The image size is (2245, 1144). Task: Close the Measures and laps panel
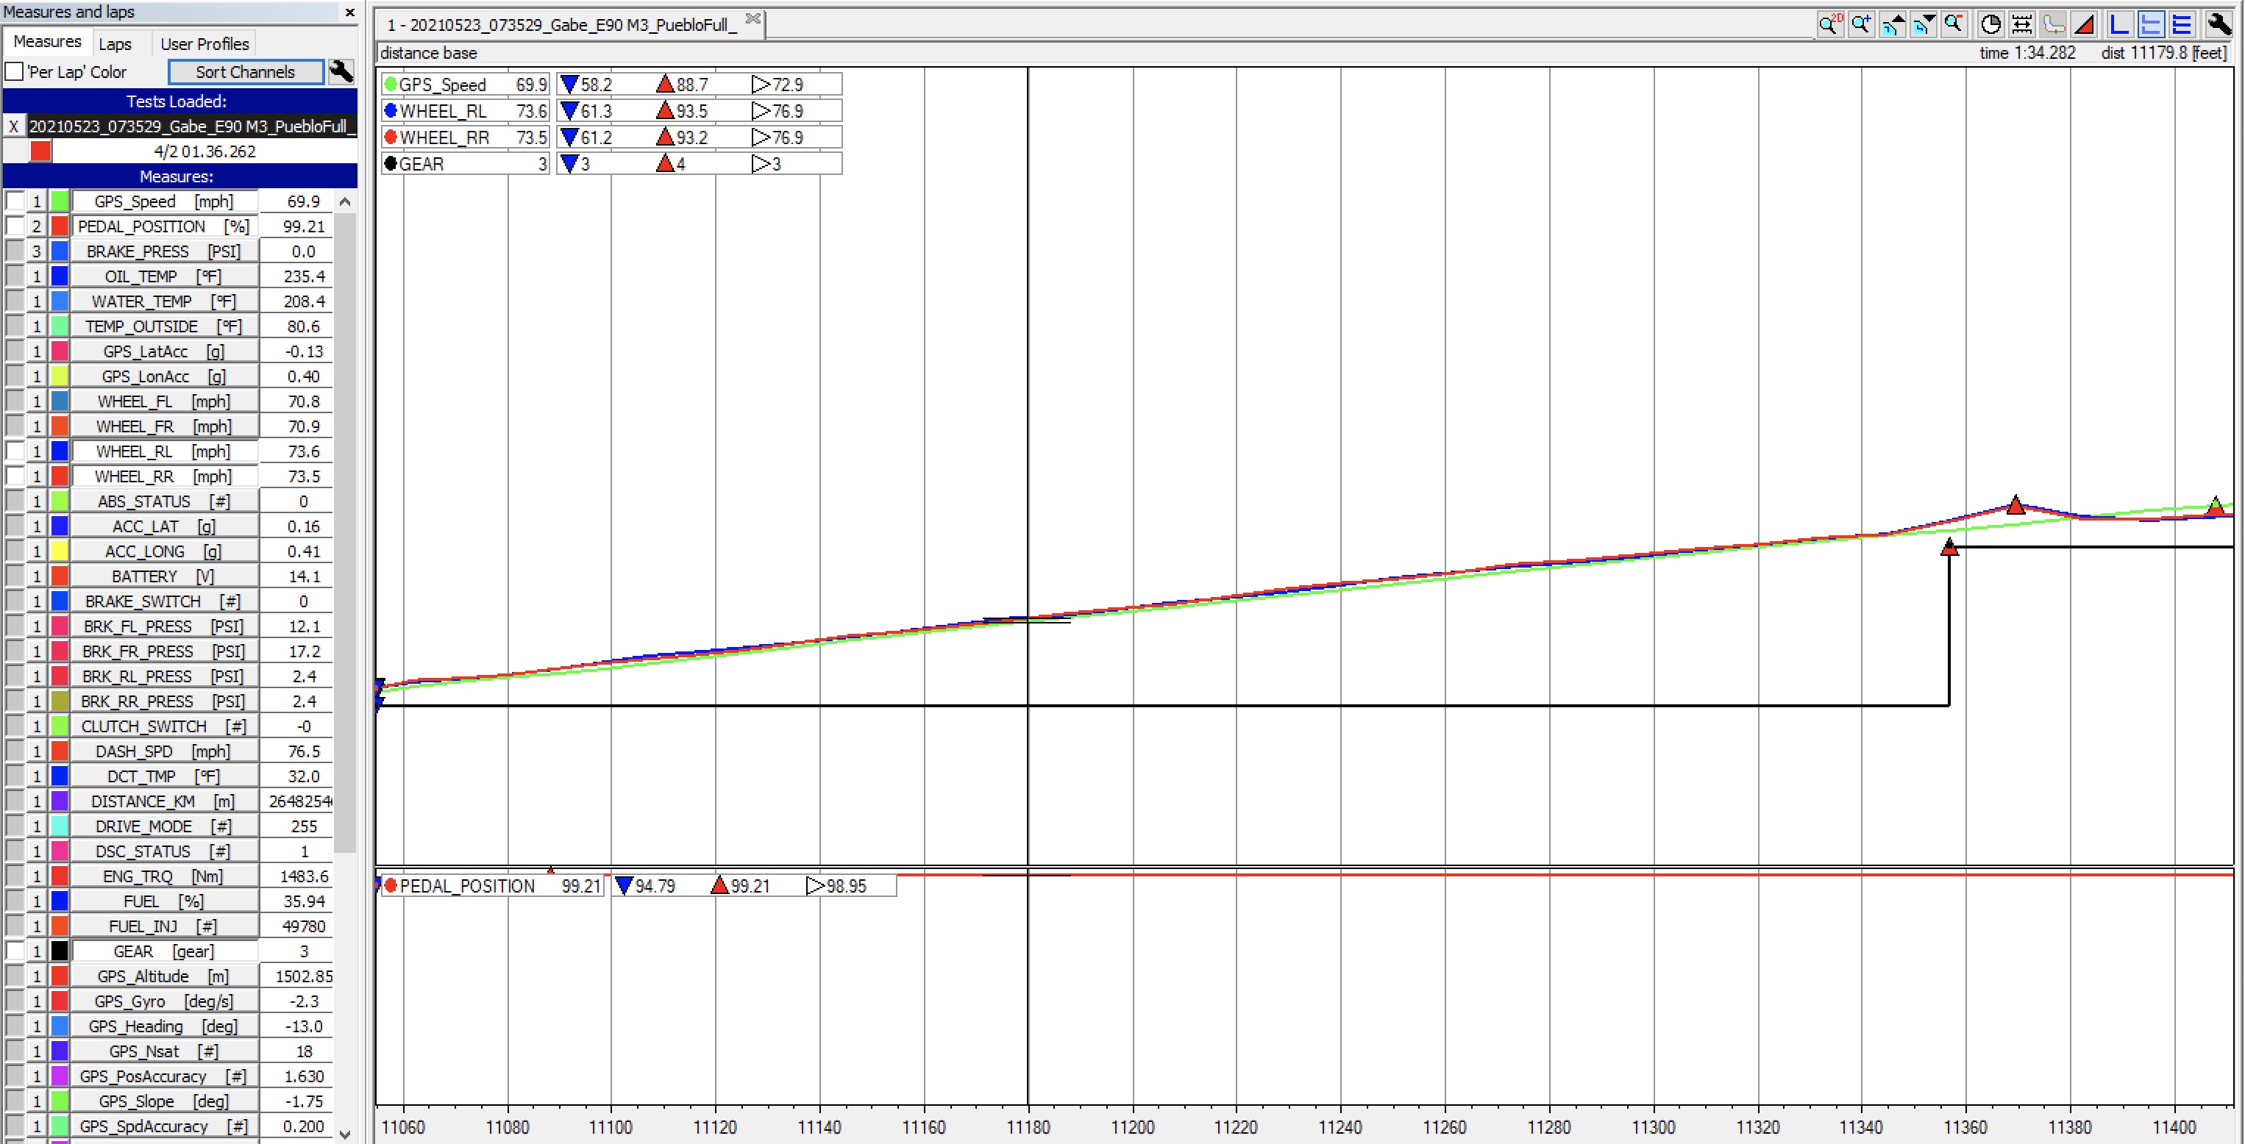point(349,12)
